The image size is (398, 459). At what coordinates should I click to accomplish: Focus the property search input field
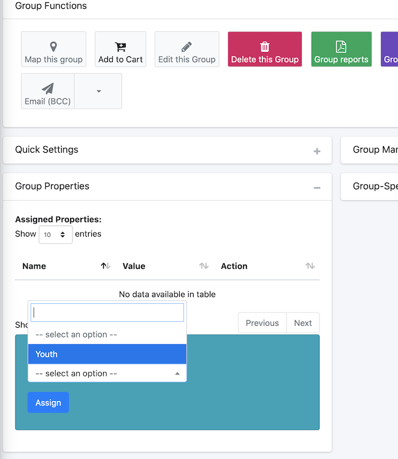[107, 312]
